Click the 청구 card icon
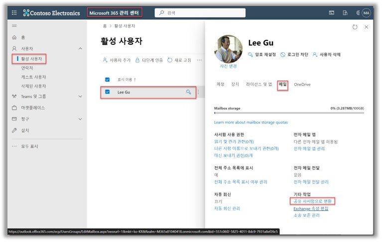This screenshot has width=382, height=242. pyautogui.click(x=14, y=119)
